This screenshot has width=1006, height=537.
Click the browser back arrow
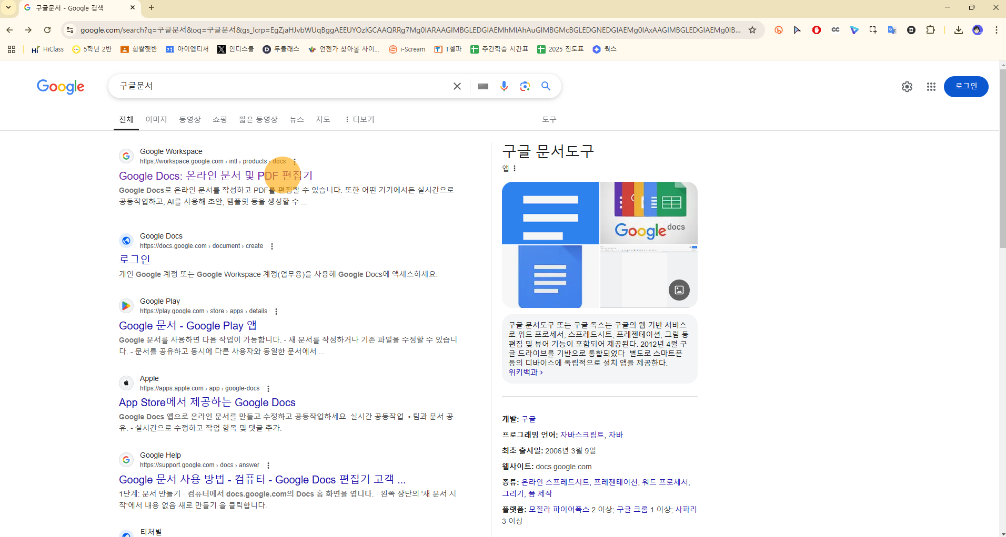click(x=9, y=30)
